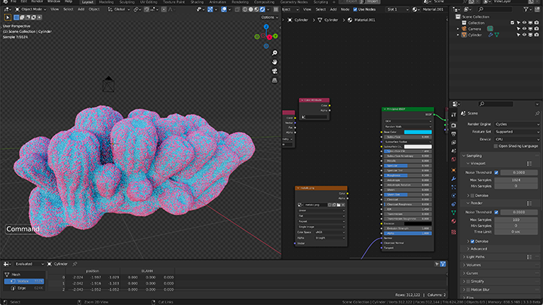Open Feature Set Supported dropdown

517,132
